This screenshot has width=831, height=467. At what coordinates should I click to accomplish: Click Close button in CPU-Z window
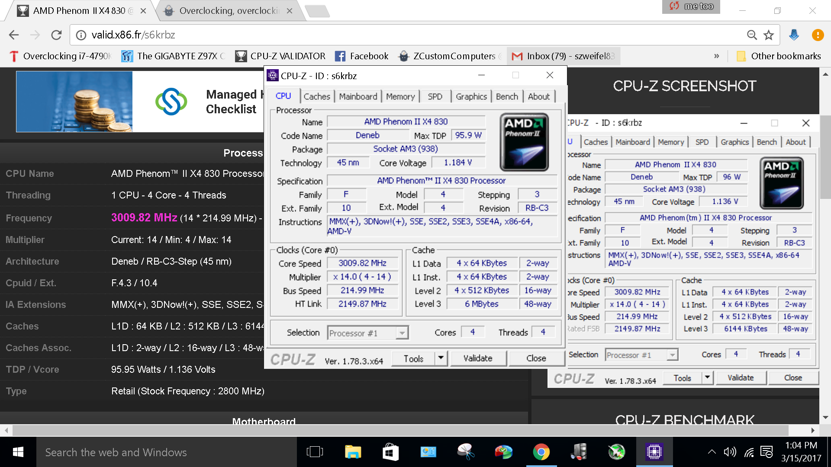536,358
